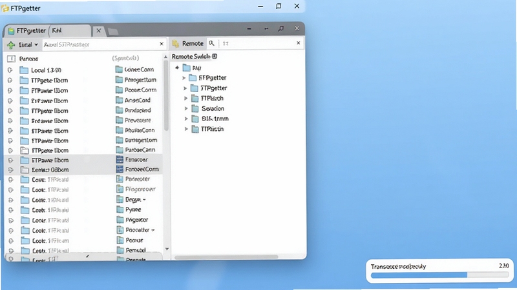The image size is (517, 290).
Task: Toggle the select-all box beside Panoss header
Action: (11, 59)
